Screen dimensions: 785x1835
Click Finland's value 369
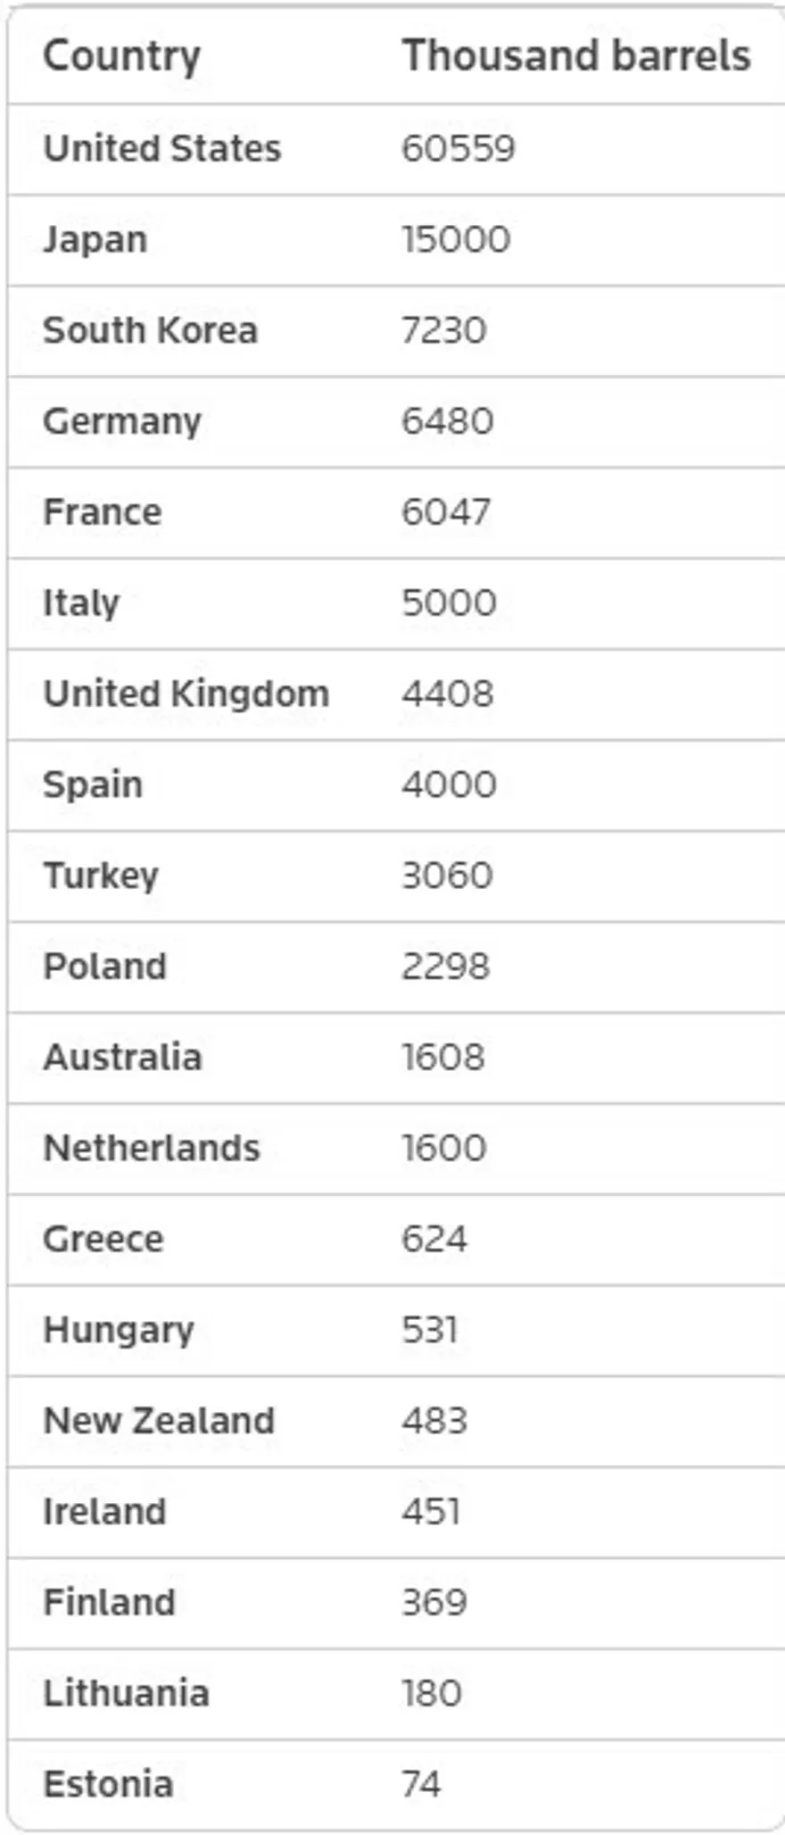[x=434, y=1602]
